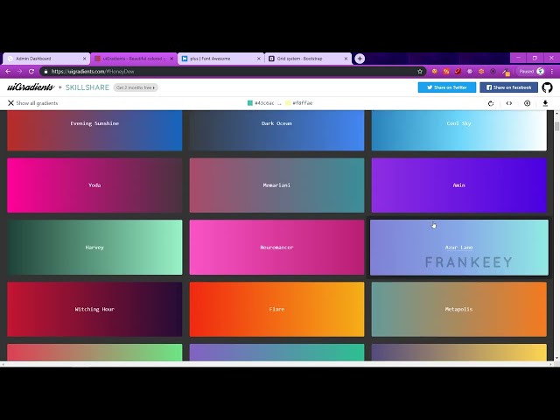The height and width of the screenshot is (420, 560).
Task: Close the Admin Dashboard tab
Action: (84, 59)
